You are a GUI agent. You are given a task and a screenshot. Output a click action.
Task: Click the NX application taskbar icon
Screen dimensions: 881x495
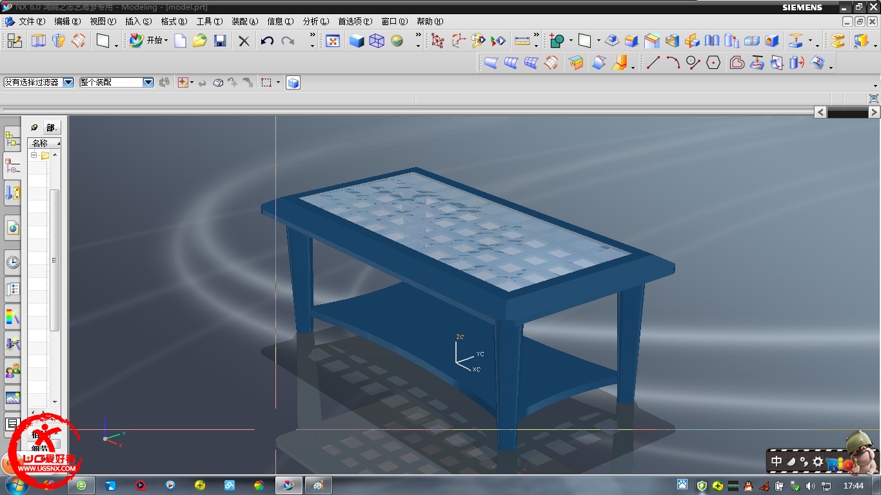click(288, 485)
